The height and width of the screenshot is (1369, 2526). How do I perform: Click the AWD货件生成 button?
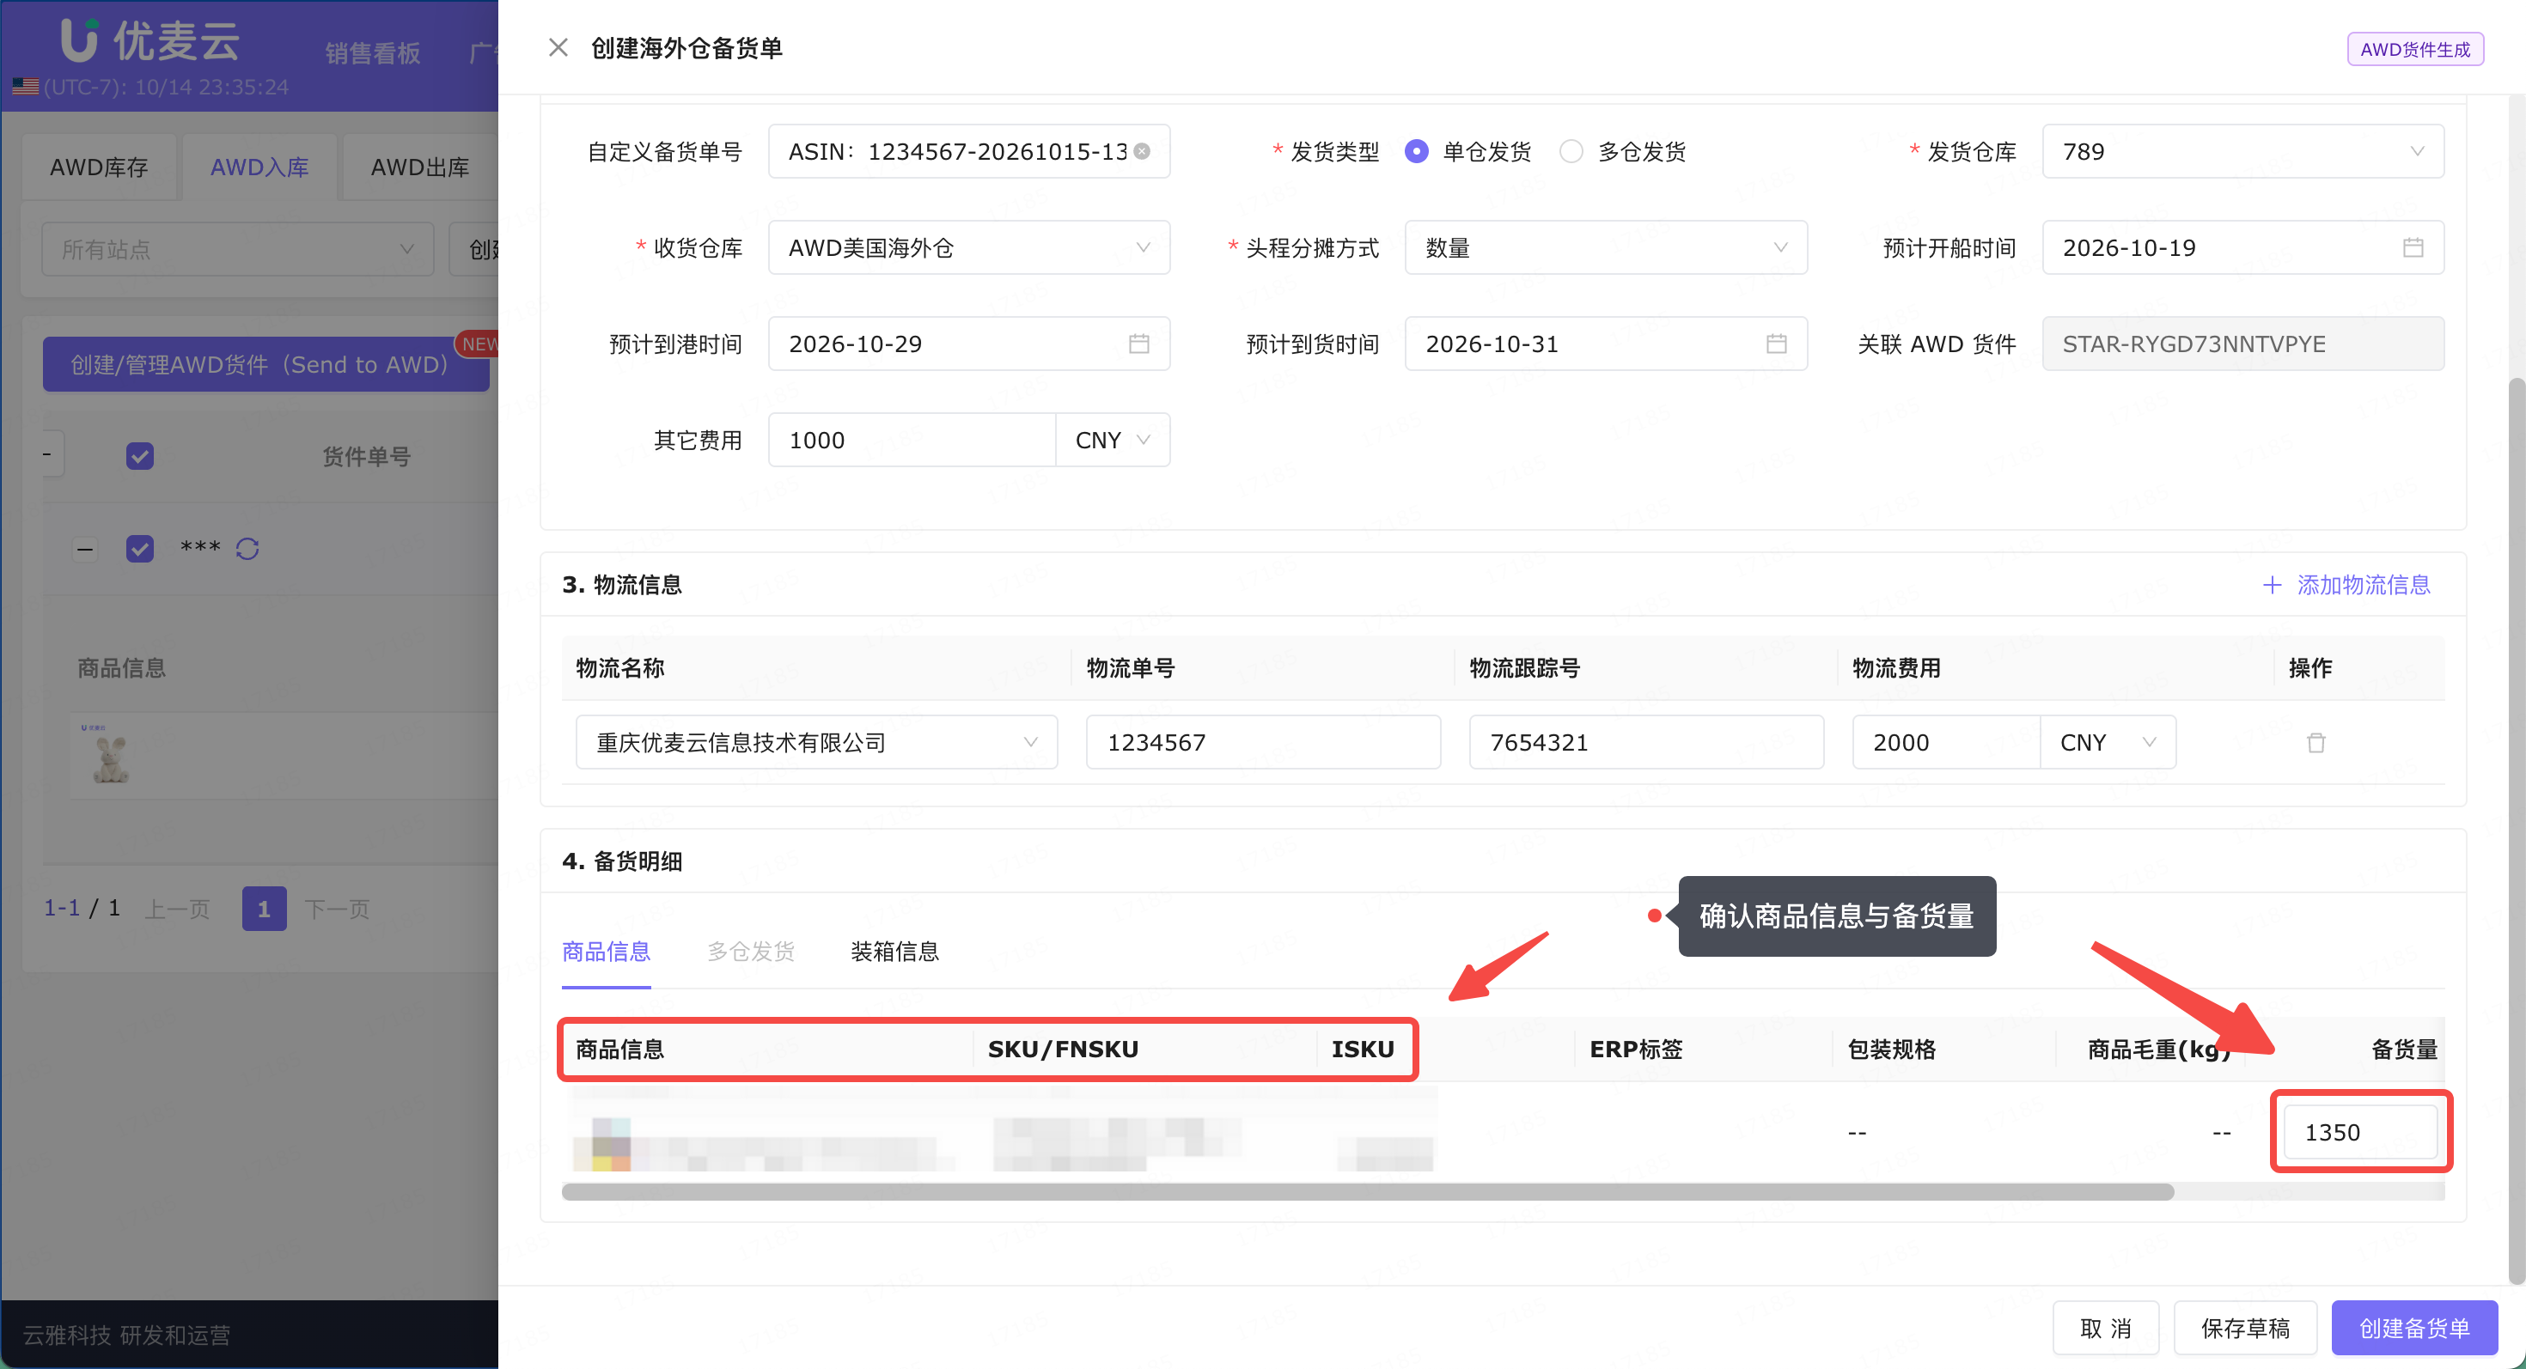tap(2414, 49)
